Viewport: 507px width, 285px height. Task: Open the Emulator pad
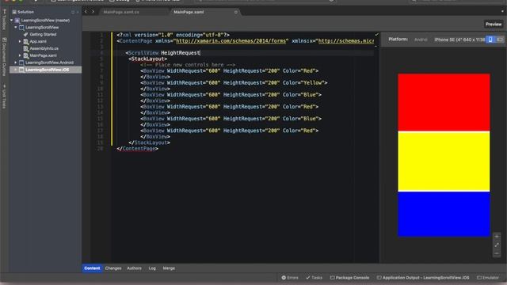tap(488, 278)
